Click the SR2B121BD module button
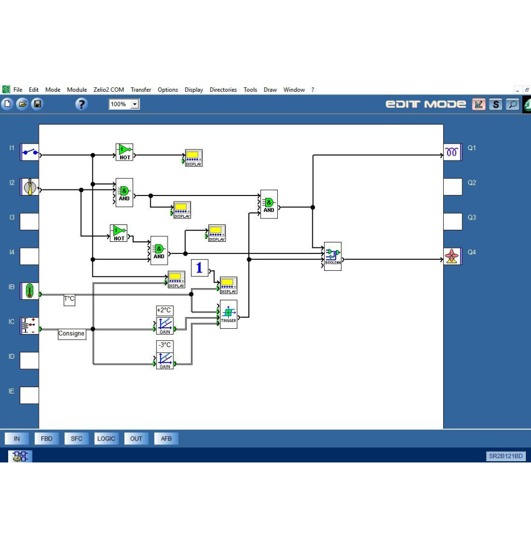Viewport: 531px width, 546px height. pos(505,456)
